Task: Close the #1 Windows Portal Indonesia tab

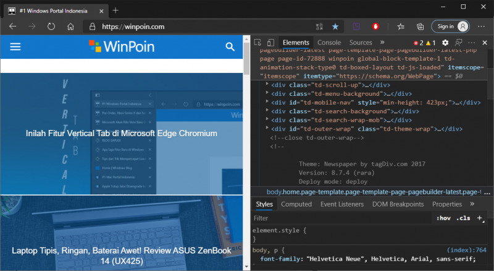Action: 101,11
